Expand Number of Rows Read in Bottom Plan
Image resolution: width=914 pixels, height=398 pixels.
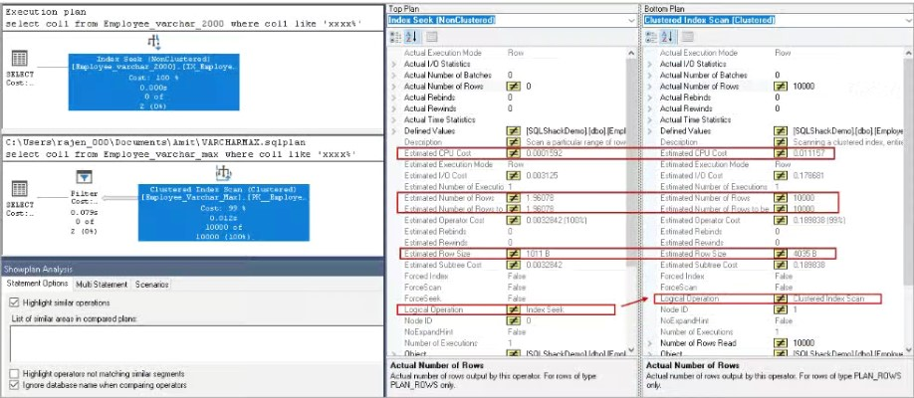(x=650, y=342)
